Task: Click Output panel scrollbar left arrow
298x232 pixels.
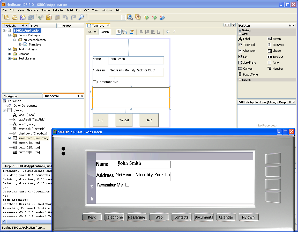Action: pos(4,221)
